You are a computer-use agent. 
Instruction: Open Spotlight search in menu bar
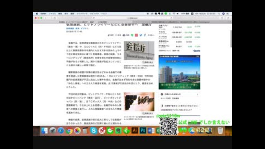219,14
